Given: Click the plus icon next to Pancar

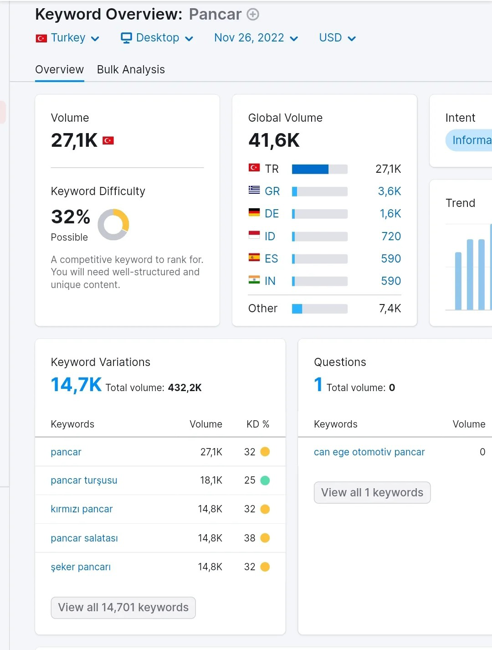Looking at the screenshot, I should point(253,15).
